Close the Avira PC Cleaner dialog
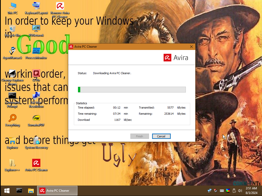The height and width of the screenshot is (196, 262). 191,47
